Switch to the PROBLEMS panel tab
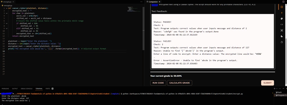Viewport: 287px width, 105px height. (5, 89)
